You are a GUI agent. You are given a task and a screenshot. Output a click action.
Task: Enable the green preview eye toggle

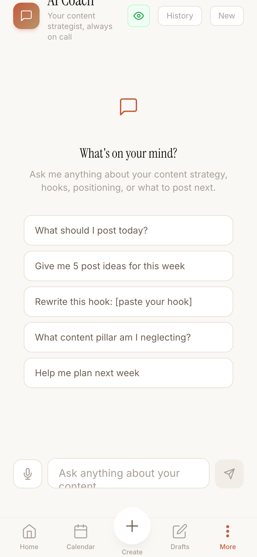pyautogui.click(x=138, y=16)
